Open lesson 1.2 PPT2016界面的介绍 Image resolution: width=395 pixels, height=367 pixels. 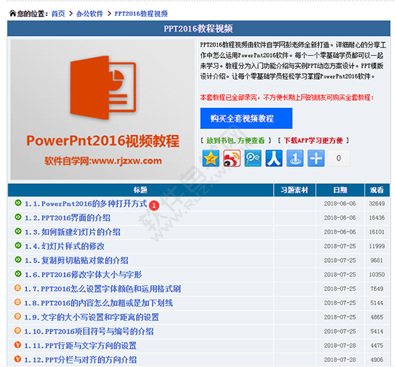coord(68,218)
